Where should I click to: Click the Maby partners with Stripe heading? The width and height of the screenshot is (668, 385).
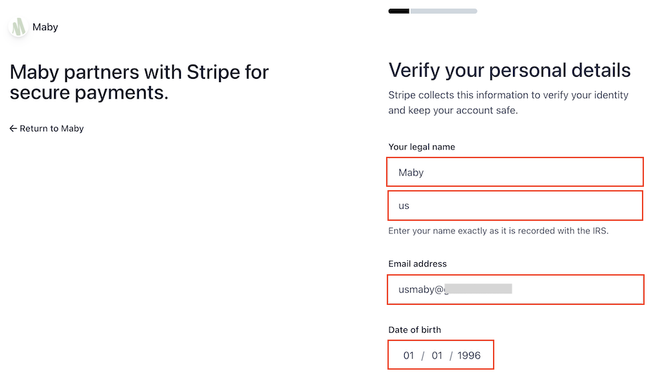[139, 82]
